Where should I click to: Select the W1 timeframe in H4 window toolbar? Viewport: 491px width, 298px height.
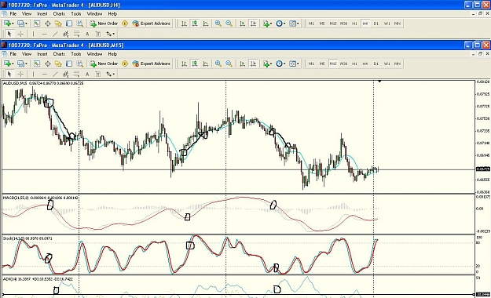(387, 24)
